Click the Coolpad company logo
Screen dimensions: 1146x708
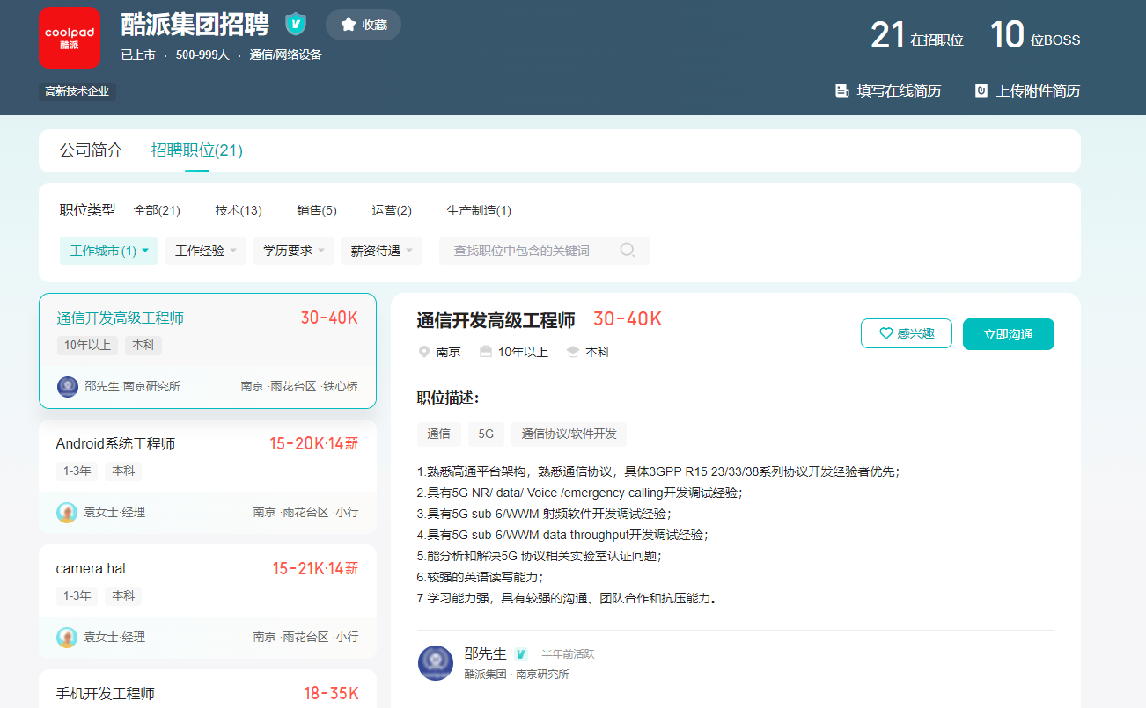69,37
